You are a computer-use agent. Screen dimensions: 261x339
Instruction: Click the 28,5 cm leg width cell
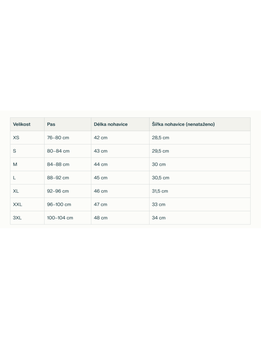(x=160, y=138)
